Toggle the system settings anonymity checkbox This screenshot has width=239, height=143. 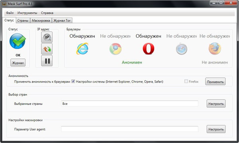[73, 81]
